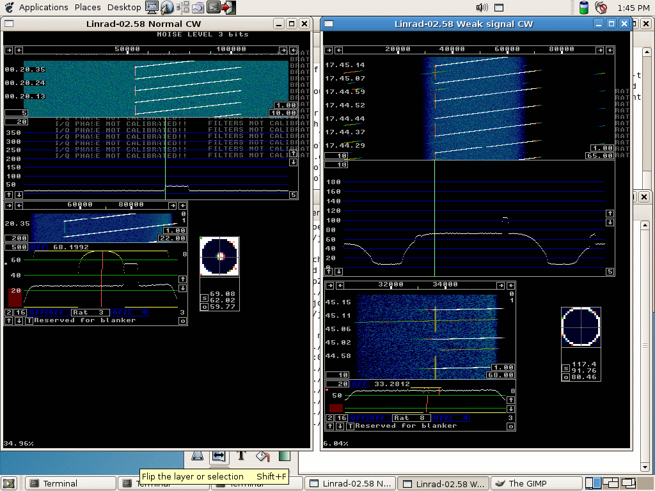
Task: Open the Places menu
Action: pos(88,7)
